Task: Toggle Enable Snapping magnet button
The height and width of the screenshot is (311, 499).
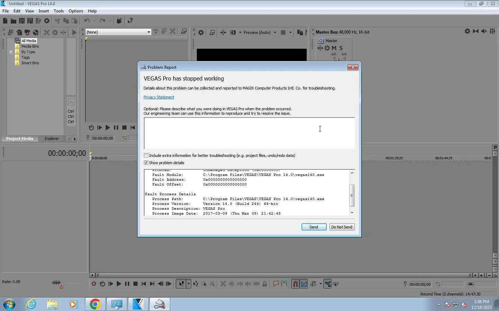Action: click(x=295, y=284)
